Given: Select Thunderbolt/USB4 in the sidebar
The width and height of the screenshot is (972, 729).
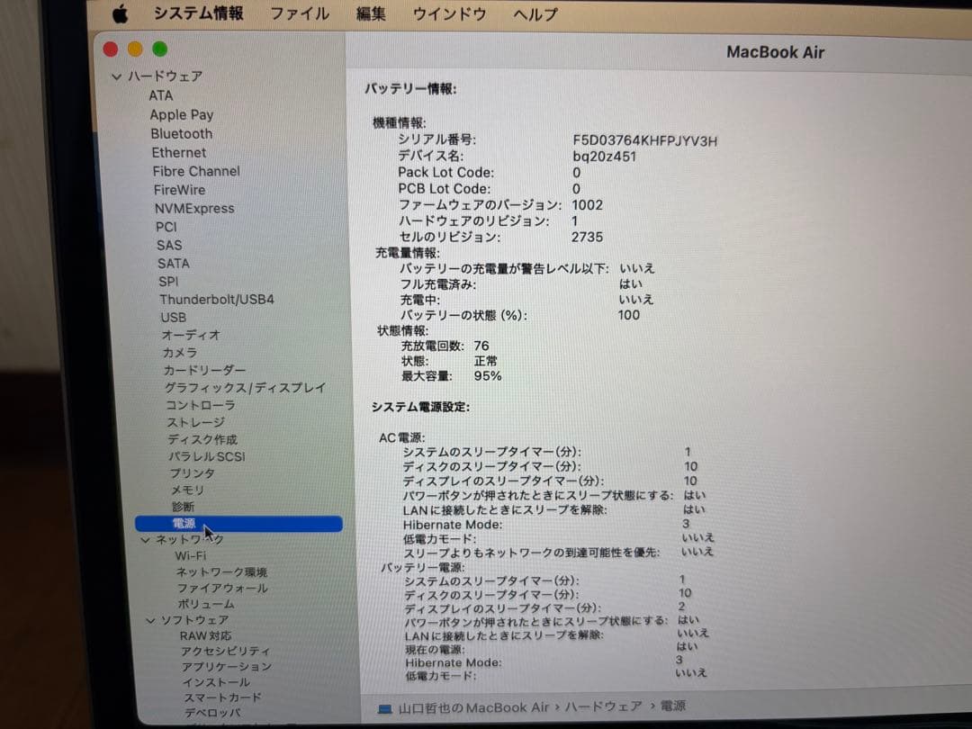Looking at the screenshot, I should (216, 299).
